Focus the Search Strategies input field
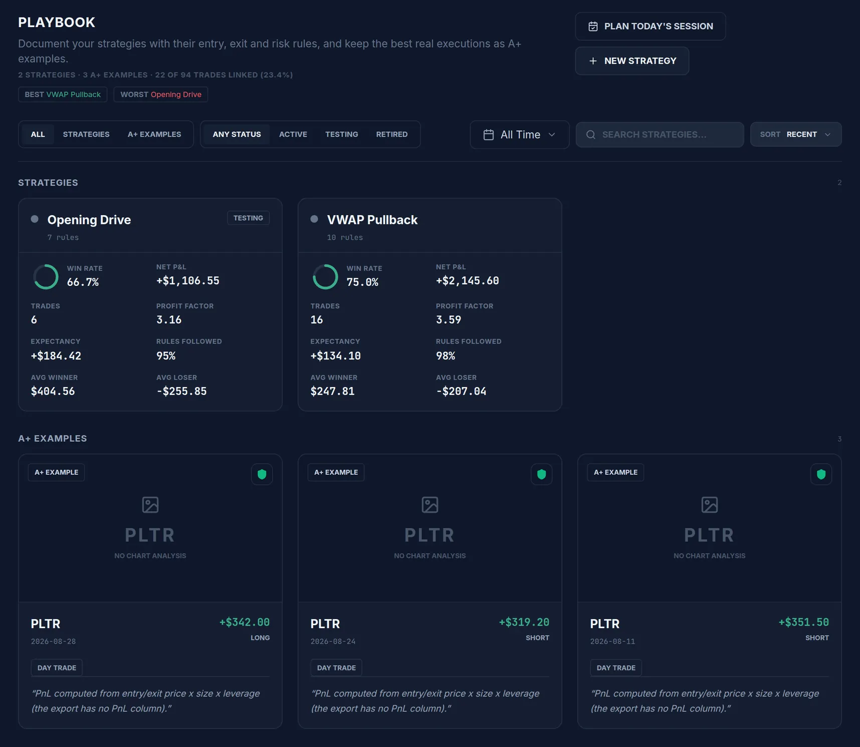Viewport: 860px width, 747px height. coord(660,135)
